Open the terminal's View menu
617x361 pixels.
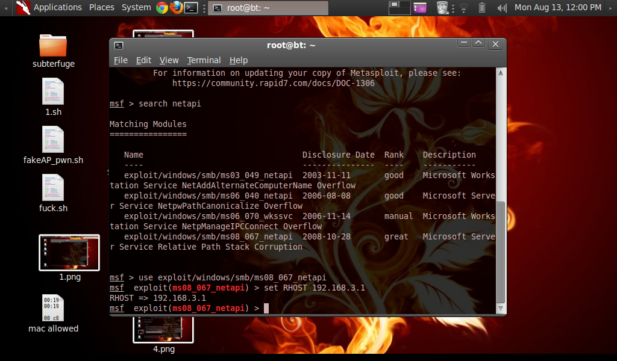click(x=169, y=60)
